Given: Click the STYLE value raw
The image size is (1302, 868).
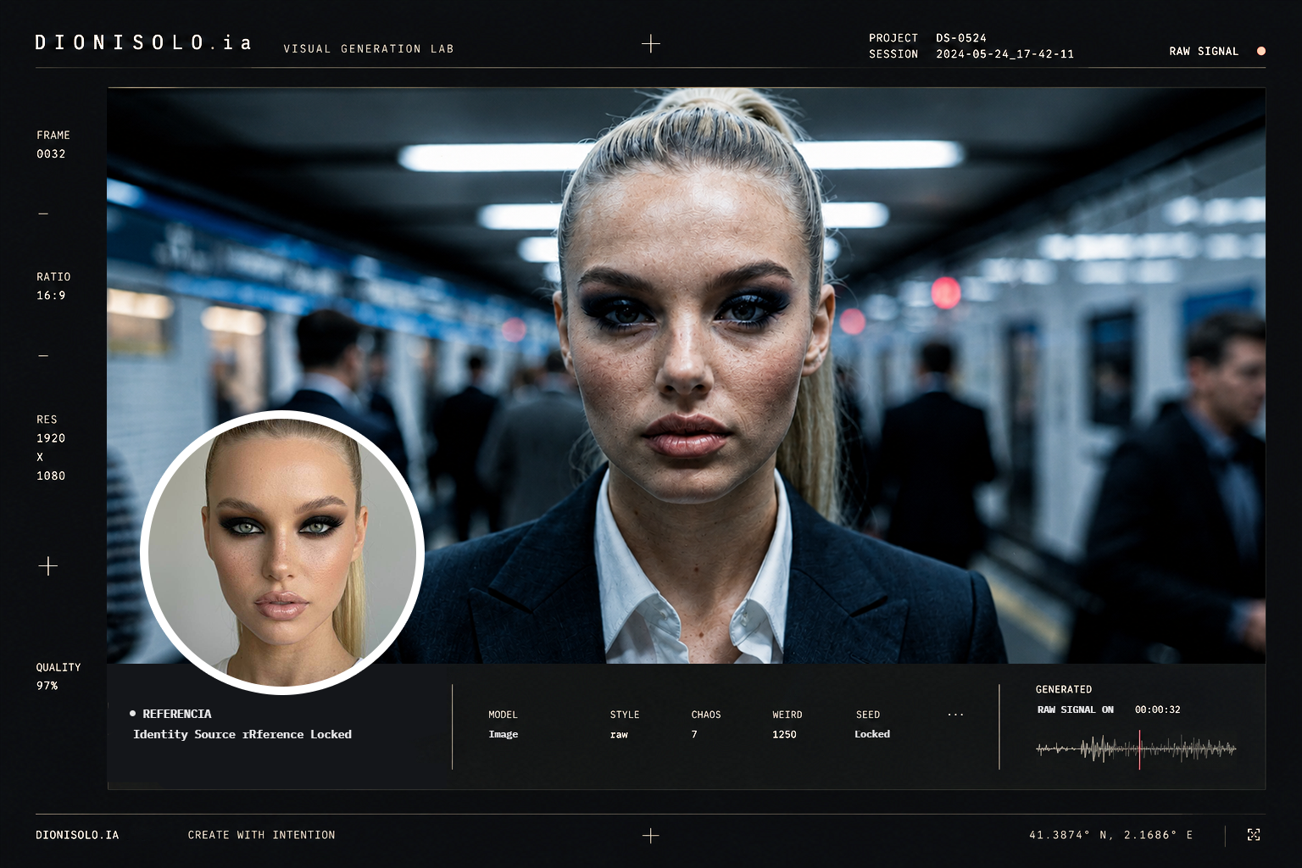Looking at the screenshot, I should point(619,734).
